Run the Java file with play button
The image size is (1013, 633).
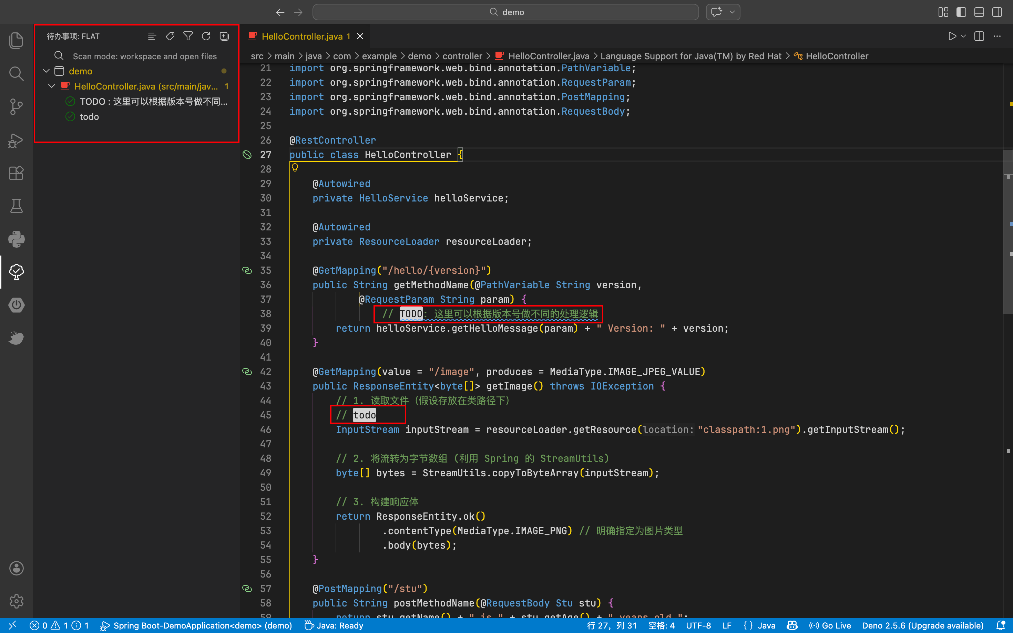[952, 37]
